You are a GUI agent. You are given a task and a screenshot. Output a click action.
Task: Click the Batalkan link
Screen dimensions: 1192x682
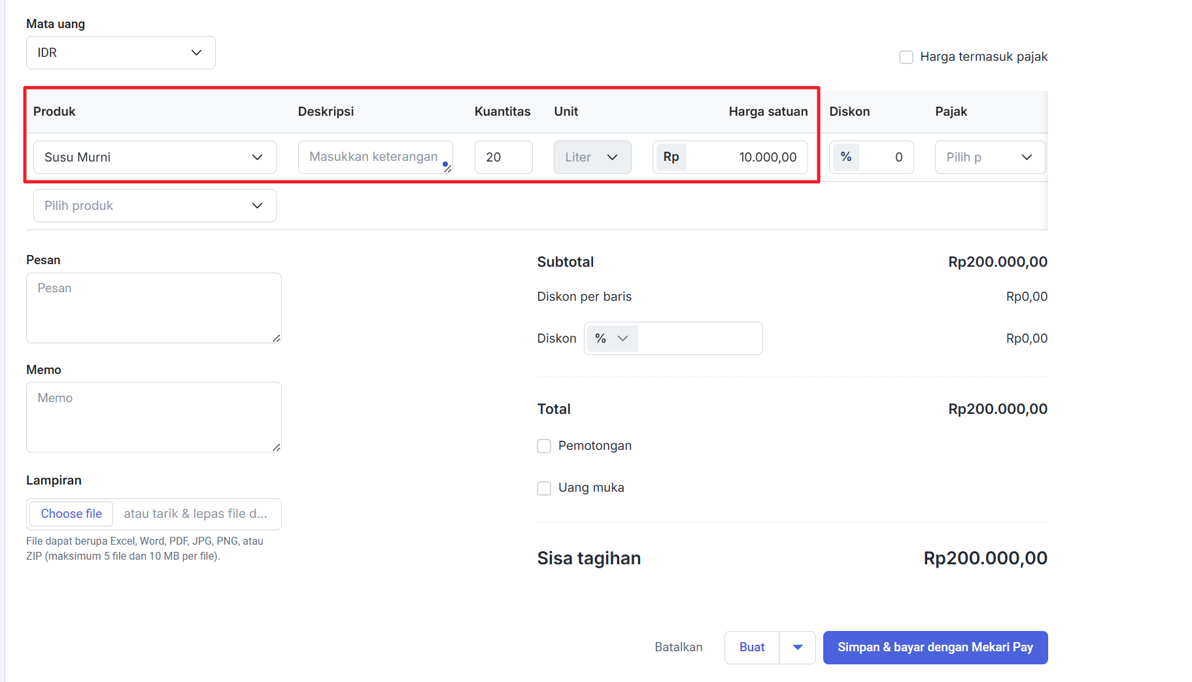pos(678,647)
